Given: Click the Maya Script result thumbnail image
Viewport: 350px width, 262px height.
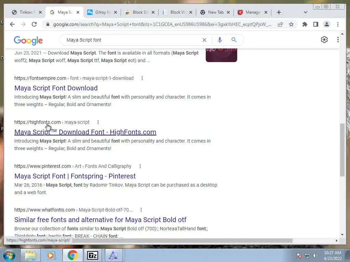Looking at the screenshot, I should click(221, 55).
